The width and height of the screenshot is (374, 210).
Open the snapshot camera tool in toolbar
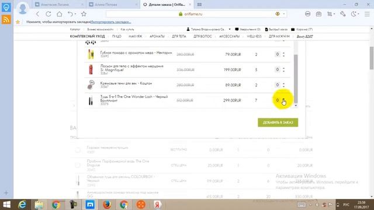click(318, 14)
